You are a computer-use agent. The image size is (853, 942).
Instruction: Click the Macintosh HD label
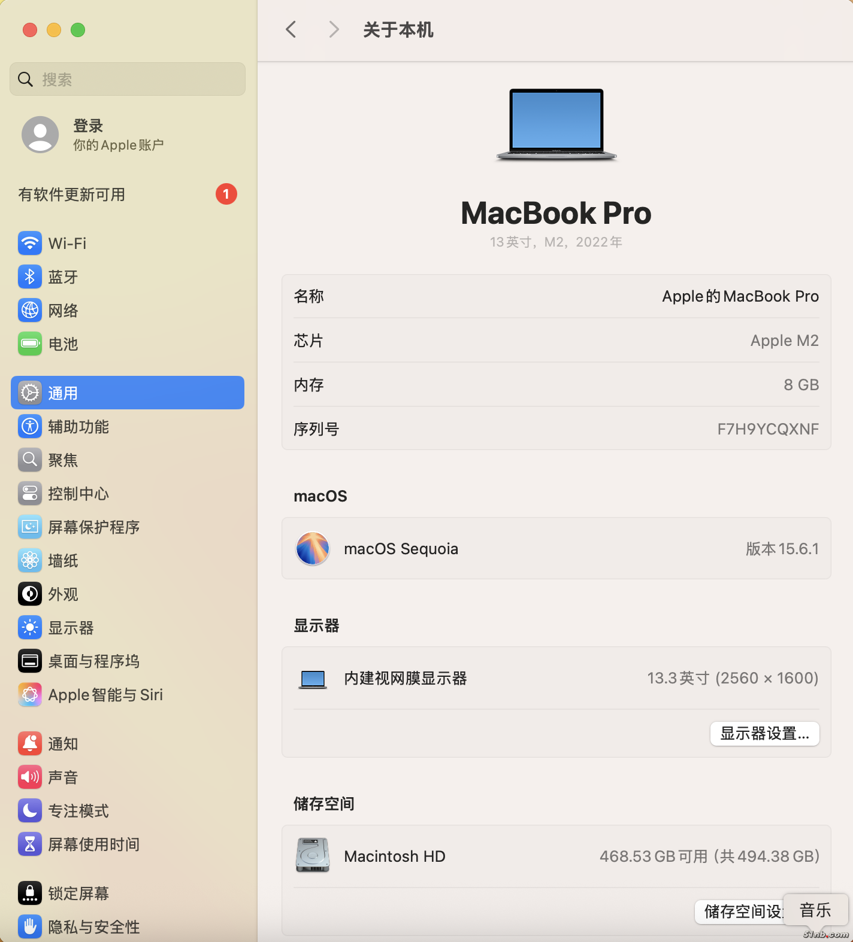point(395,856)
